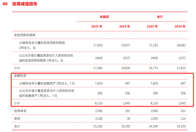Click "1,043" in 本行 2024 column
The width and height of the screenshot is (196, 132).
[182, 103]
